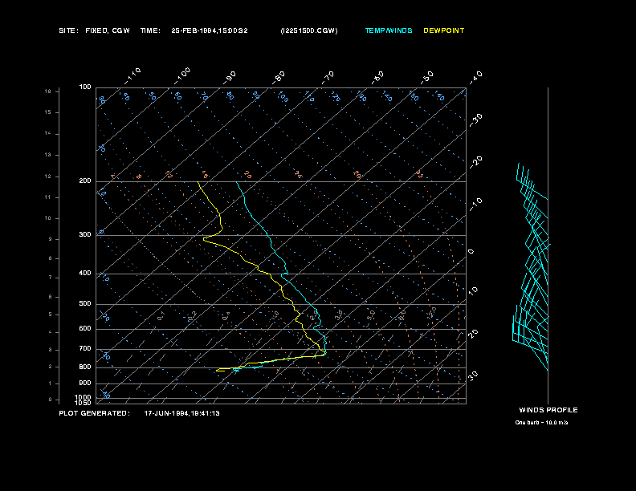Click the WINDS PROFILE caption
The image size is (636, 491).
point(548,410)
